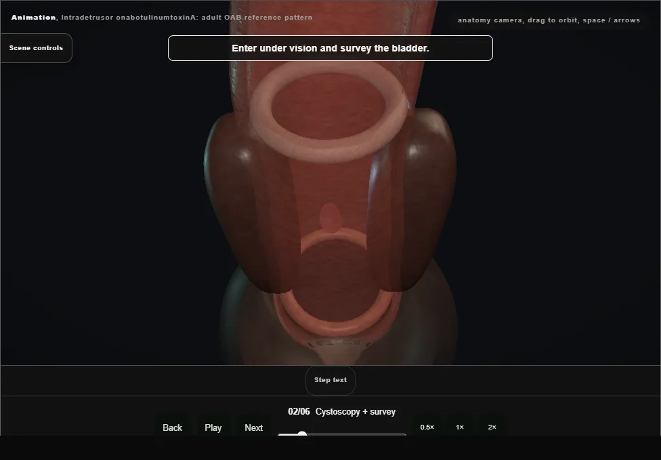
Task: Set playback speed to 0.5×
Action: pos(427,427)
